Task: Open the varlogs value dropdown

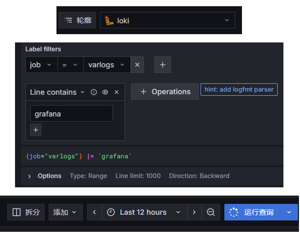Action: tap(107, 65)
